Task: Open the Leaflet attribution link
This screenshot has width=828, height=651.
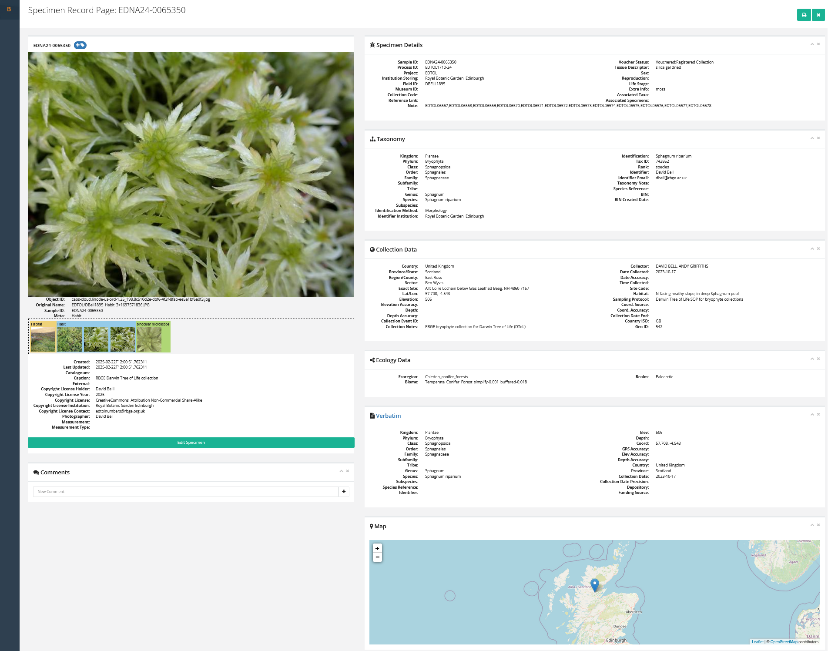Action: click(758, 642)
